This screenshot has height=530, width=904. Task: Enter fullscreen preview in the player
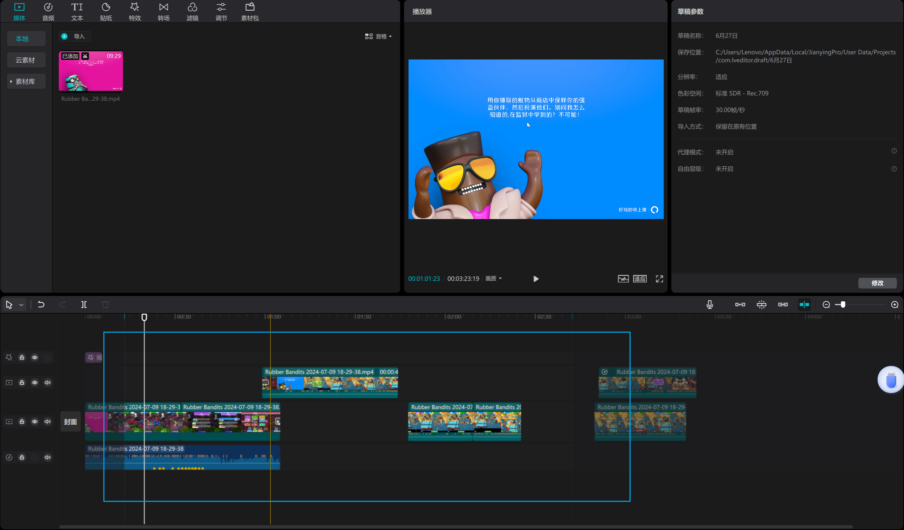pos(659,279)
